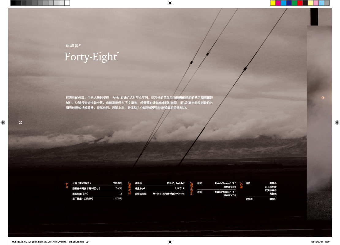Click the orange 尺寸 section label
The width and height of the screenshot is (340, 245).
[67, 185]
